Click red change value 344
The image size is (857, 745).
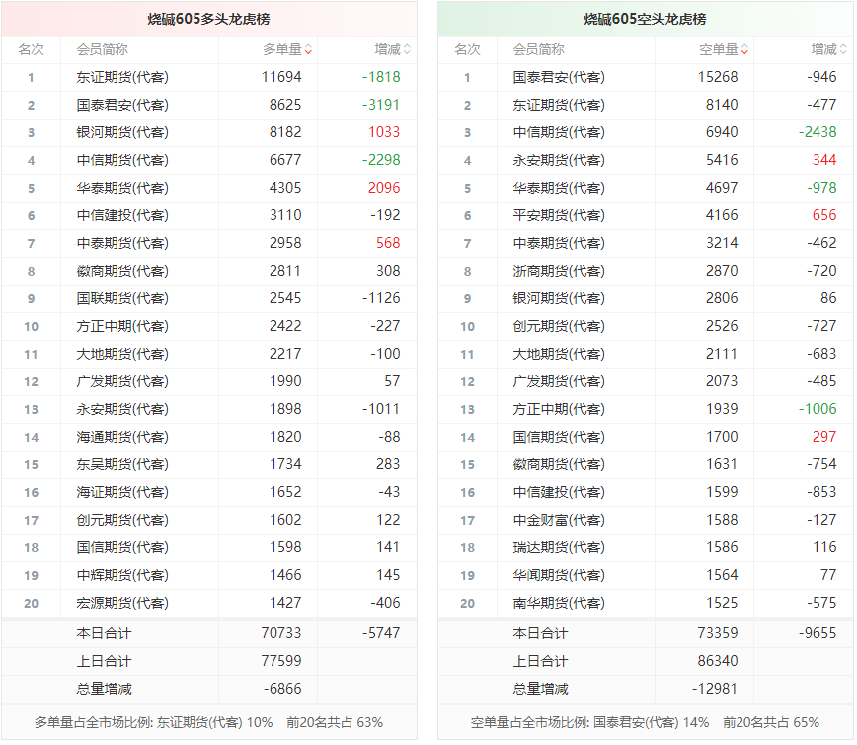(824, 160)
